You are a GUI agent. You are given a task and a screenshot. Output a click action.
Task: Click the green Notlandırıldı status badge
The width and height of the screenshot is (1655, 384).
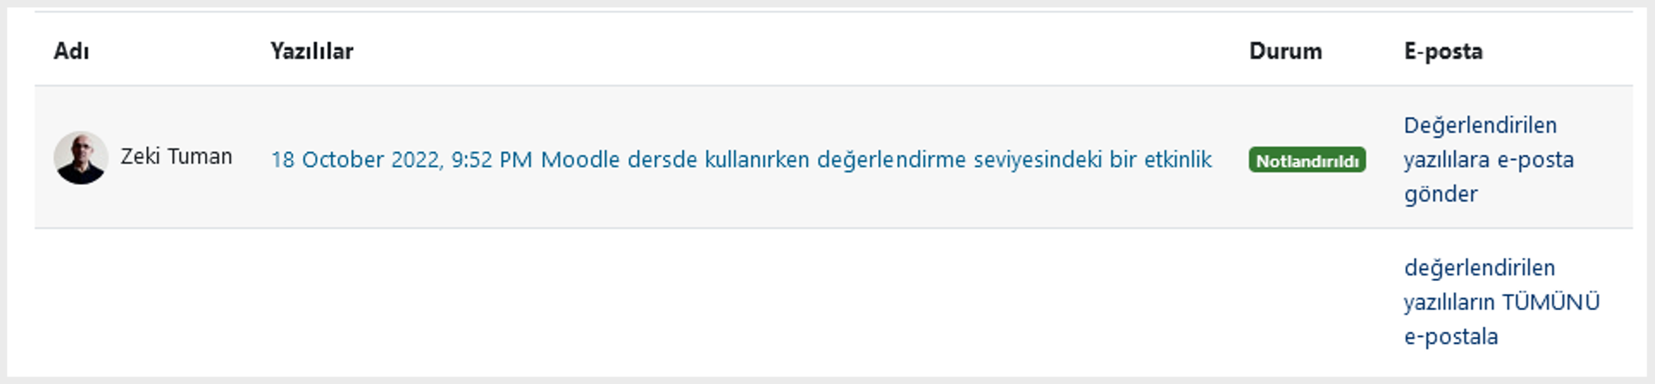point(1307,161)
